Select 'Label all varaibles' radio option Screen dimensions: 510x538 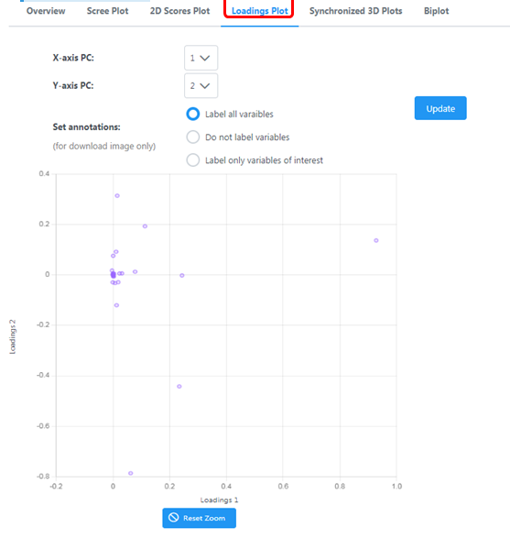coord(193,114)
